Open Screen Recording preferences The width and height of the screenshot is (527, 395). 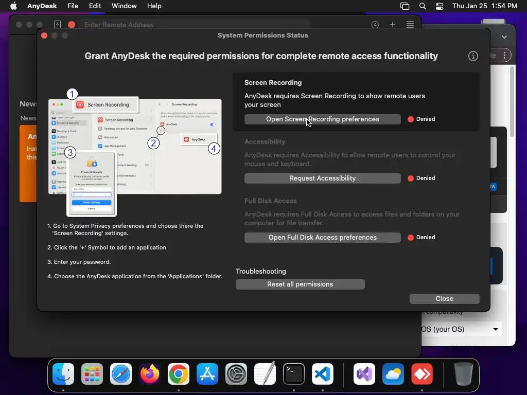pos(322,119)
